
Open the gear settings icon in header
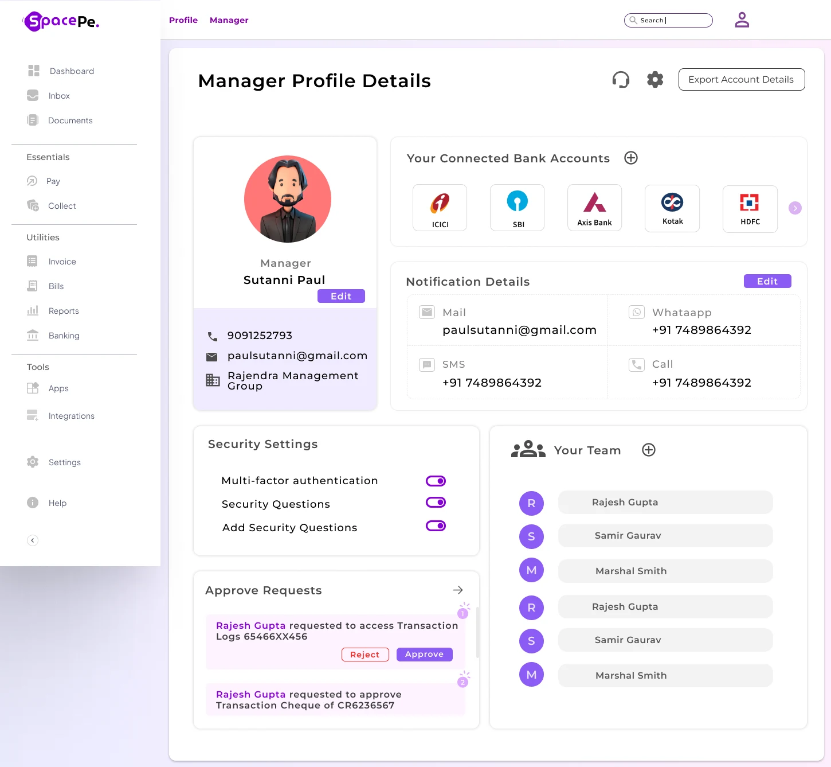click(x=655, y=79)
